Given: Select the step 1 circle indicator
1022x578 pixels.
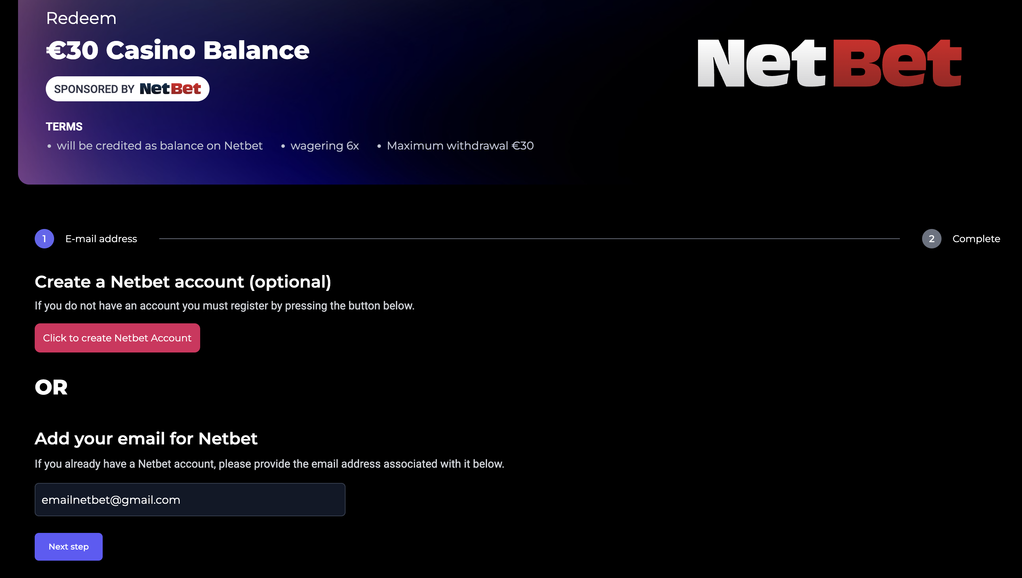Looking at the screenshot, I should click(44, 239).
